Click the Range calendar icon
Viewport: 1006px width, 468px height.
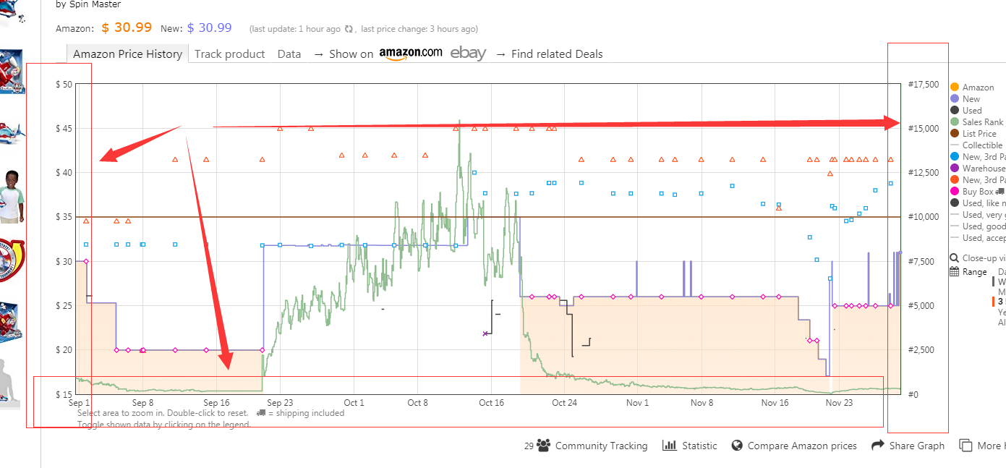point(955,272)
